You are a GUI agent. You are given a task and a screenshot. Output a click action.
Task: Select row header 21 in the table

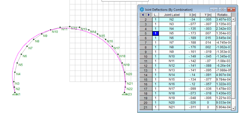(146, 107)
